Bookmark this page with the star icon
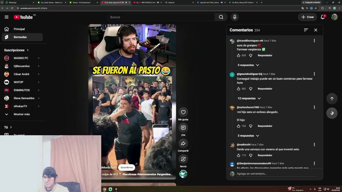This screenshot has width=342, height=192. (316, 8)
